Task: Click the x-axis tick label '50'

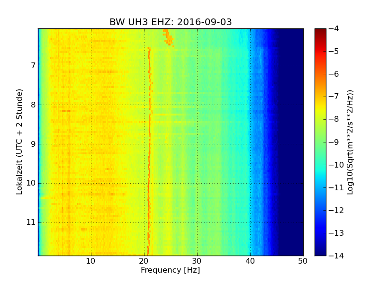Action: pos(303,261)
